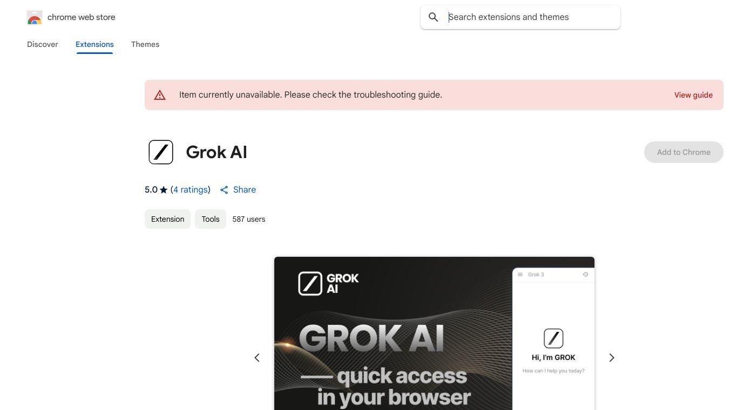Open the Discover tab

43,44
